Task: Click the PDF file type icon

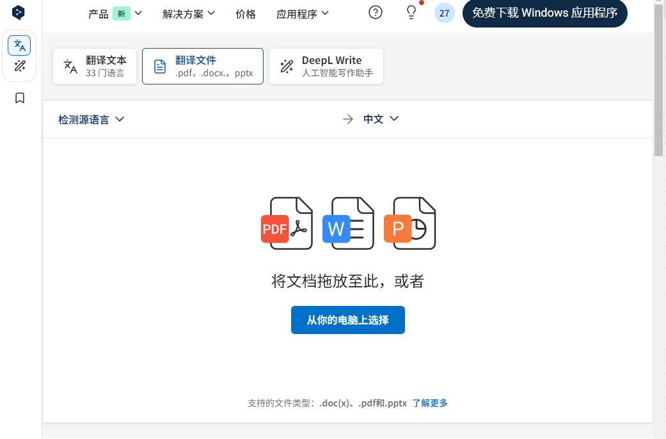Action: click(287, 223)
